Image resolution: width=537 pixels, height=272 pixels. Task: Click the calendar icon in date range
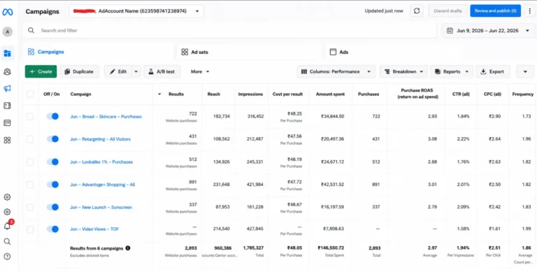tap(450, 31)
